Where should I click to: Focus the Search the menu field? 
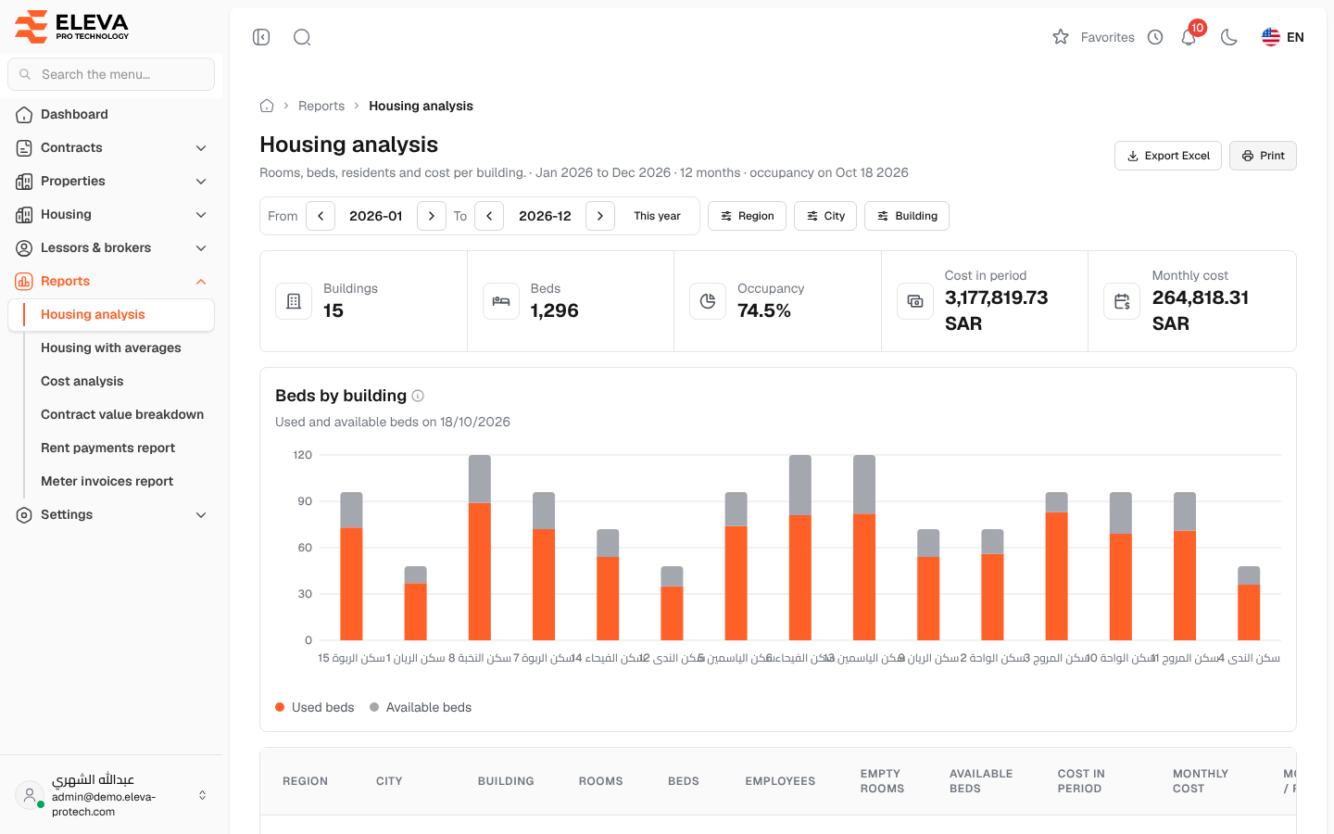pos(111,74)
